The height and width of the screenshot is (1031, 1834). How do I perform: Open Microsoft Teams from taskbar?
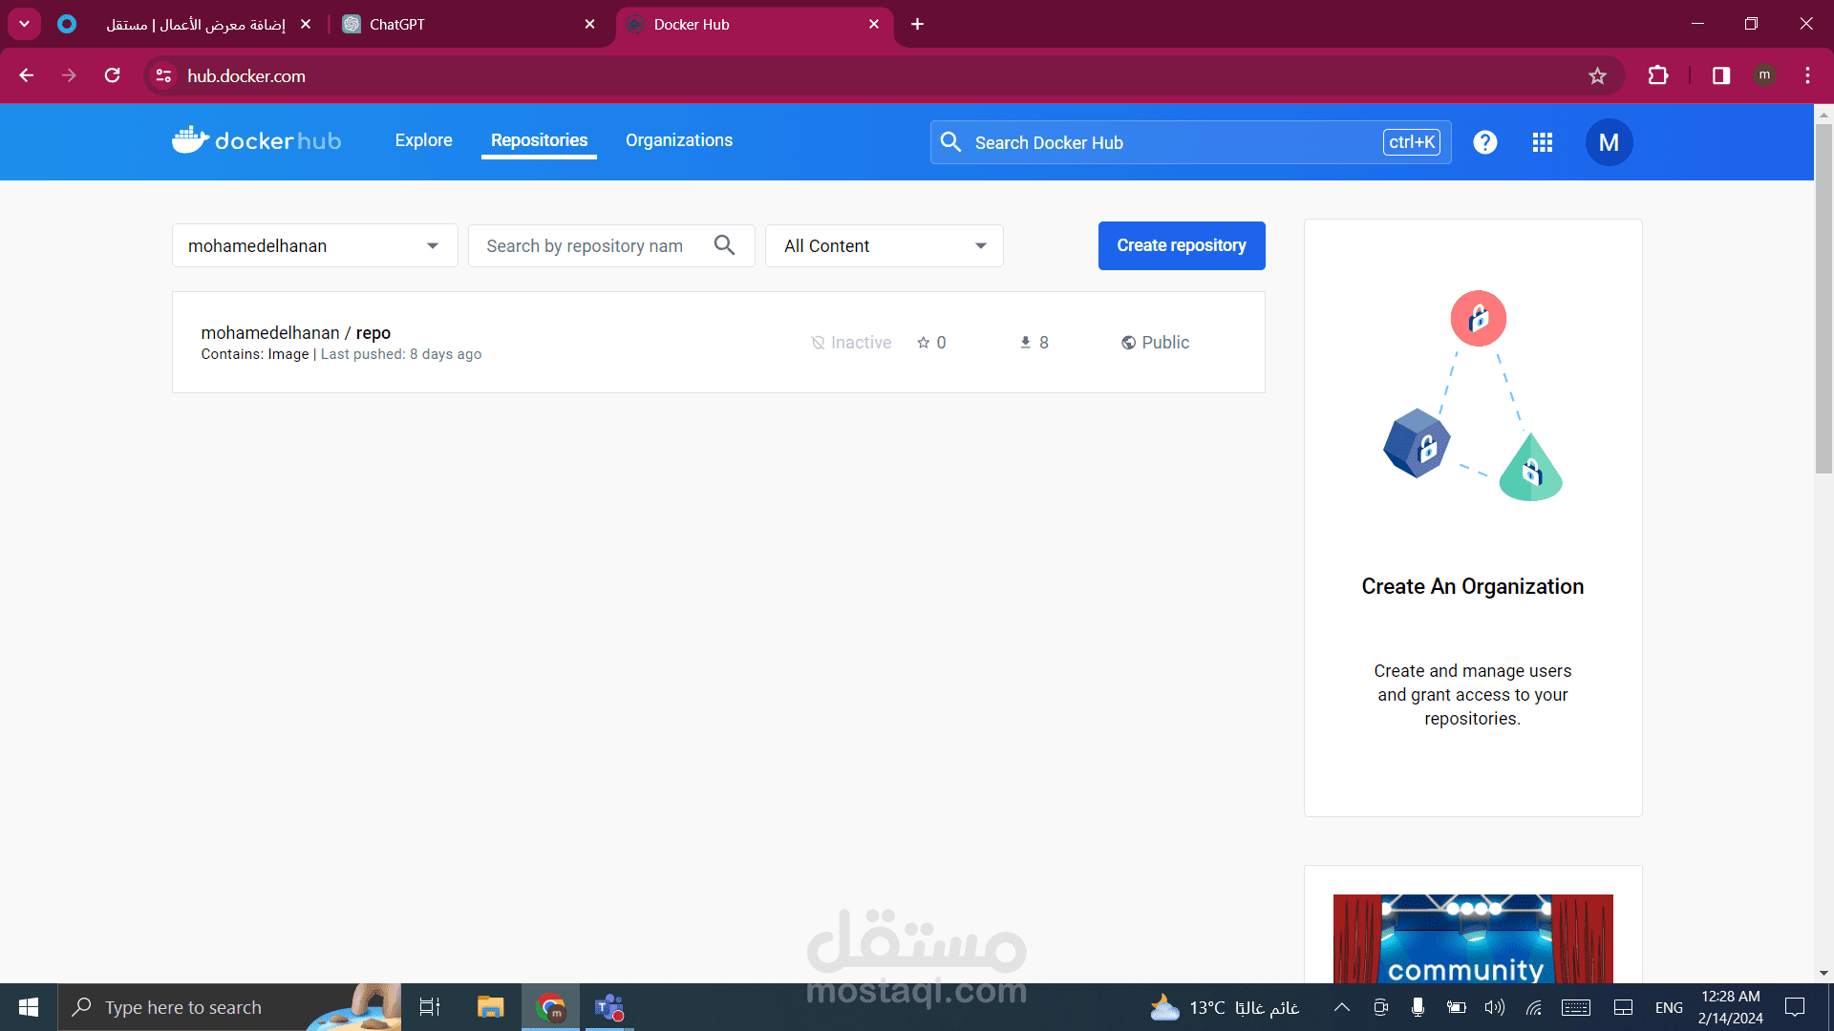pyautogui.click(x=608, y=1007)
